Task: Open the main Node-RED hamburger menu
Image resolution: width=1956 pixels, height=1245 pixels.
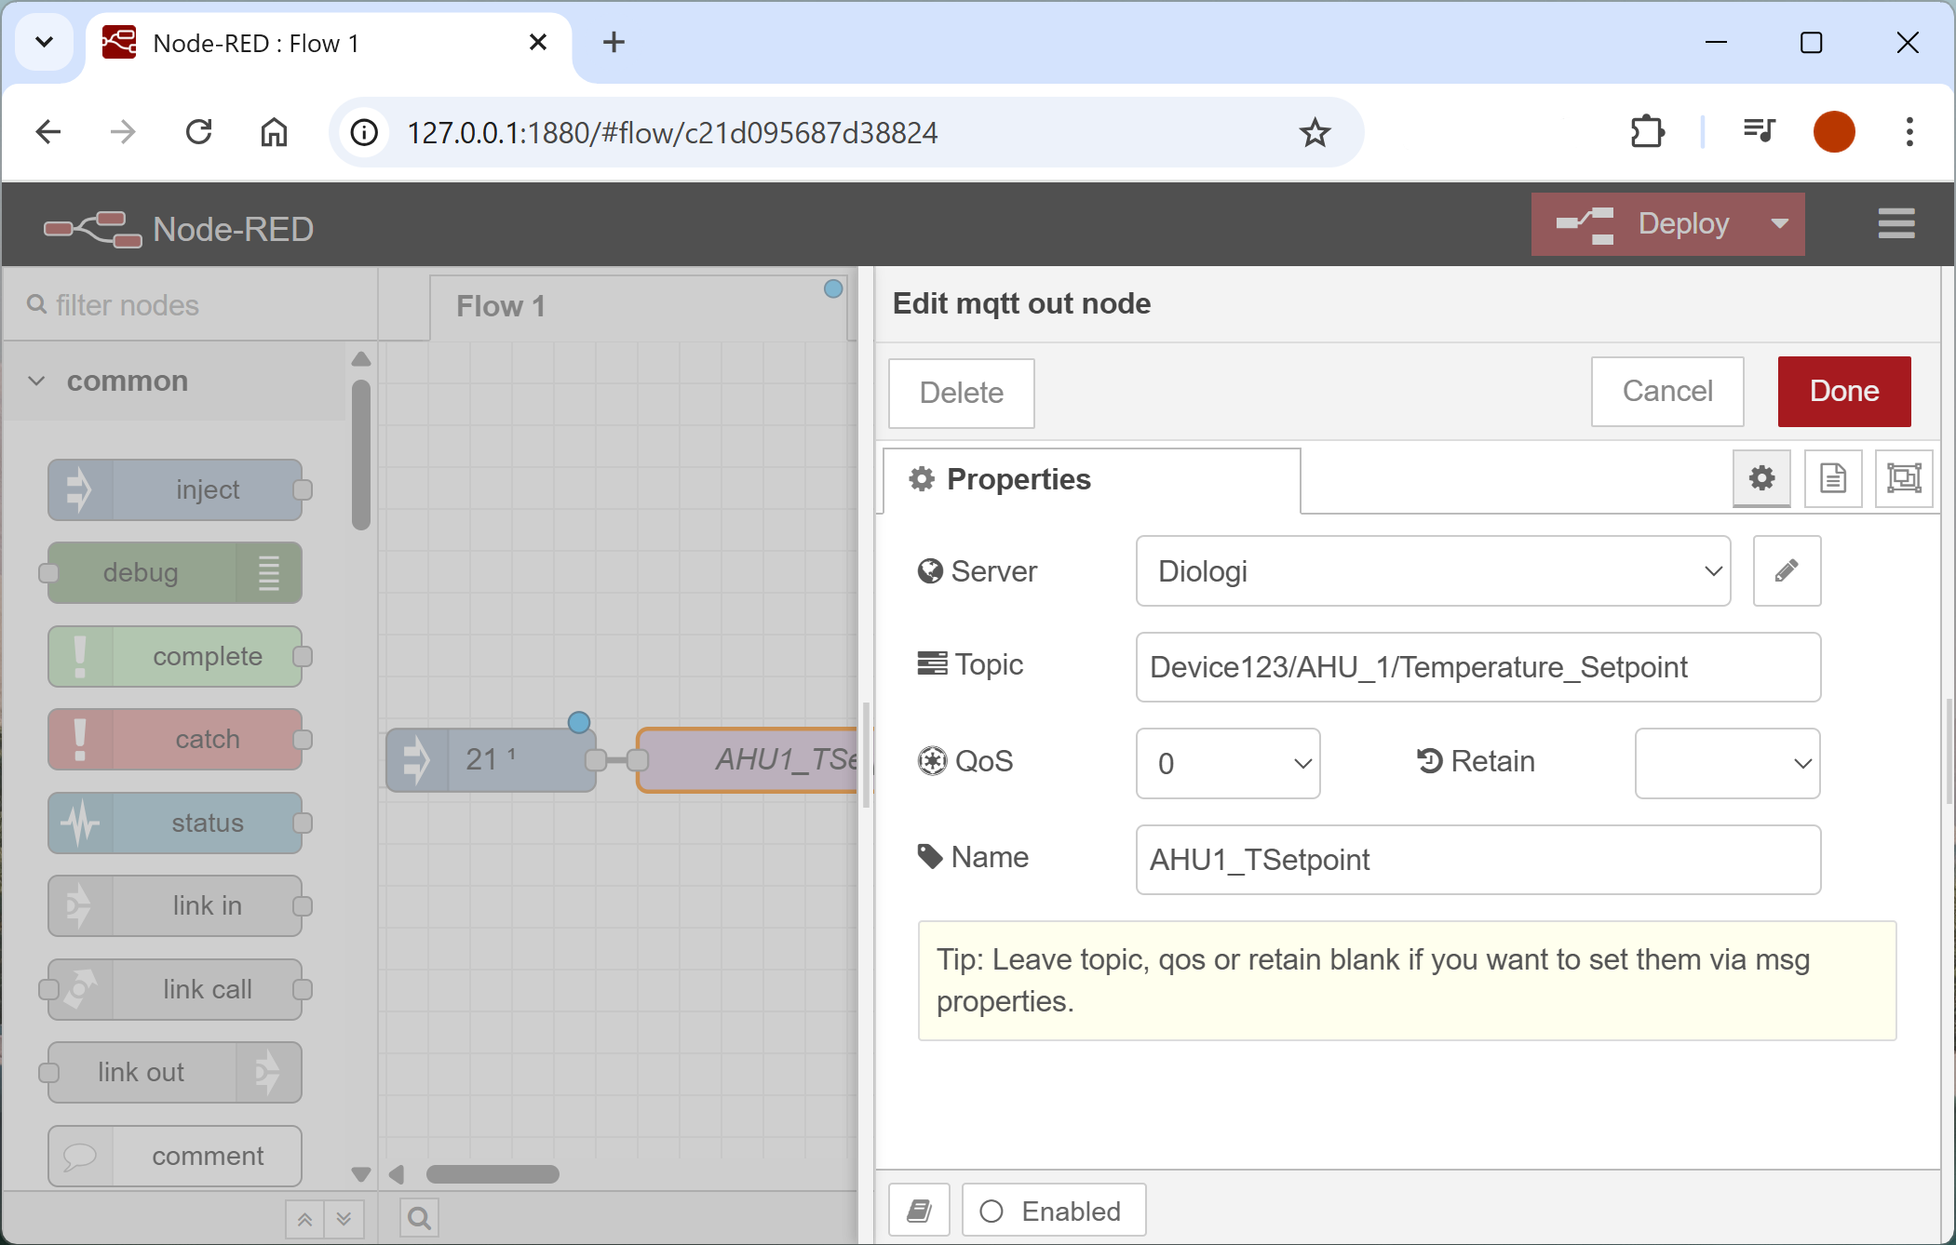Action: coord(1895,223)
